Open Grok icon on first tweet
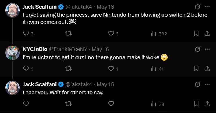This screenshot has width=216, height=113. tap(197, 7)
